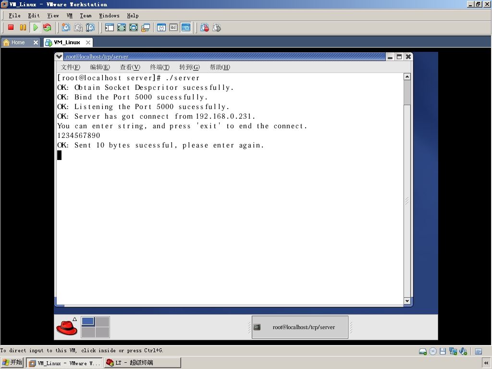This screenshot has height=369, width=492.
Task: Maximize the terminal window
Action: click(399, 57)
